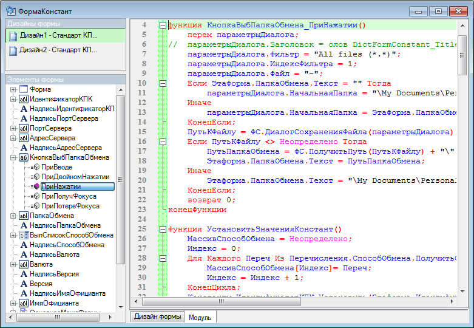Click the code editor horizontal scrollbar thumb

point(222,301)
